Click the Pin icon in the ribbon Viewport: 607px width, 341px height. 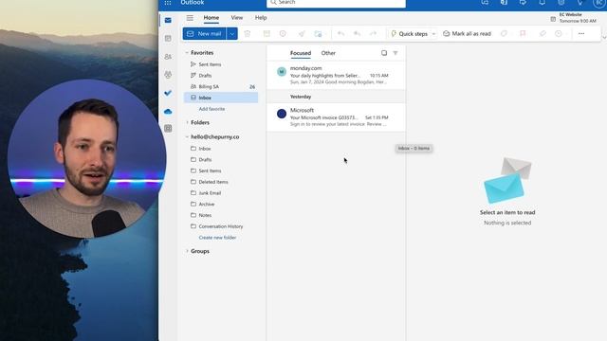click(x=543, y=34)
